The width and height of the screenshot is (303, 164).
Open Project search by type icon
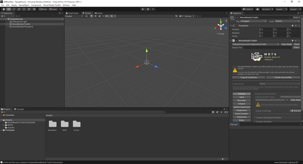tap(213, 112)
